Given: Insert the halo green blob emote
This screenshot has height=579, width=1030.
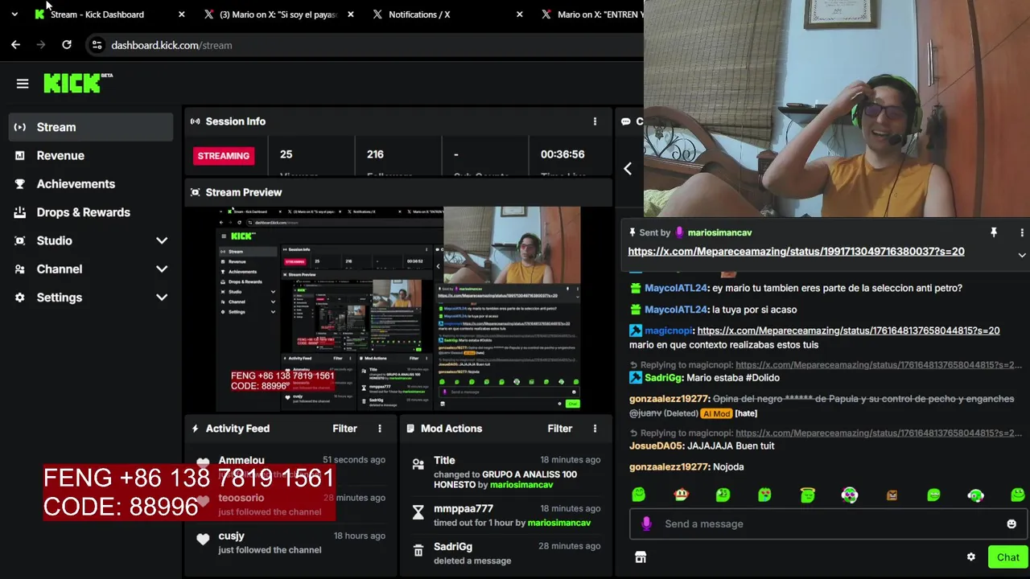Looking at the screenshot, I should click(x=808, y=495).
